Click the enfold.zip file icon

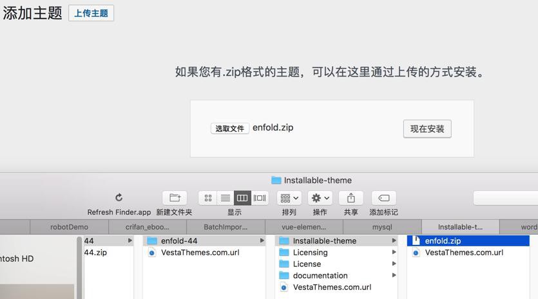click(x=416, y=240)
